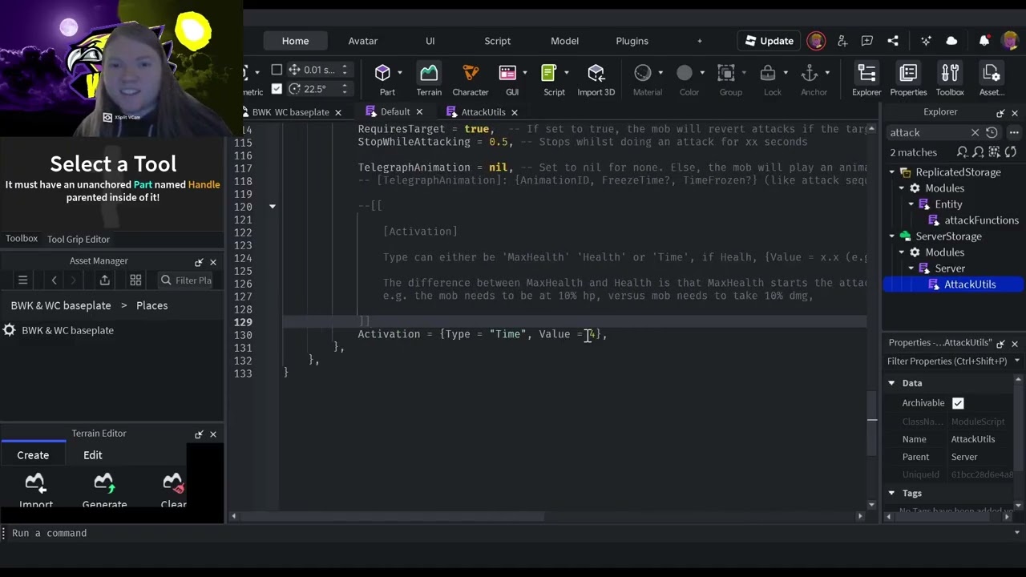Toggle the Explorer panel button
The height and width of the screenshot is (577, 1026).
coord(866,79)
